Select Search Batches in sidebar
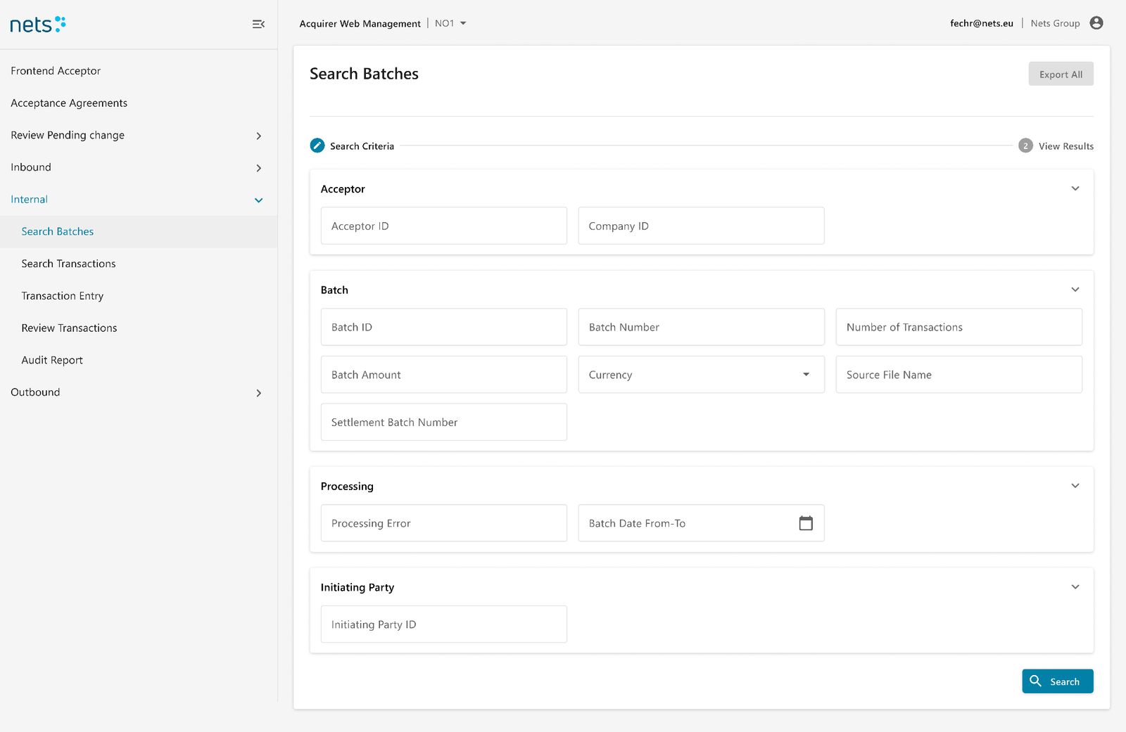Image resolution: width=1126 pixels, height=732 pixels. pyautogui.click(x=139, y=231)
